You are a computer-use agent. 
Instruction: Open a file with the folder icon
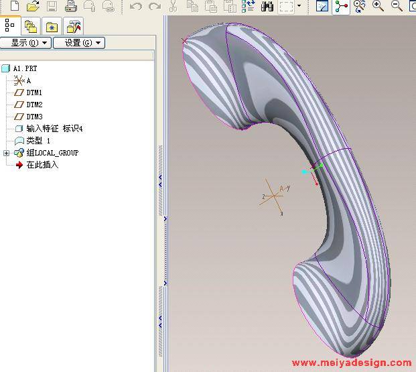(33, 6)
